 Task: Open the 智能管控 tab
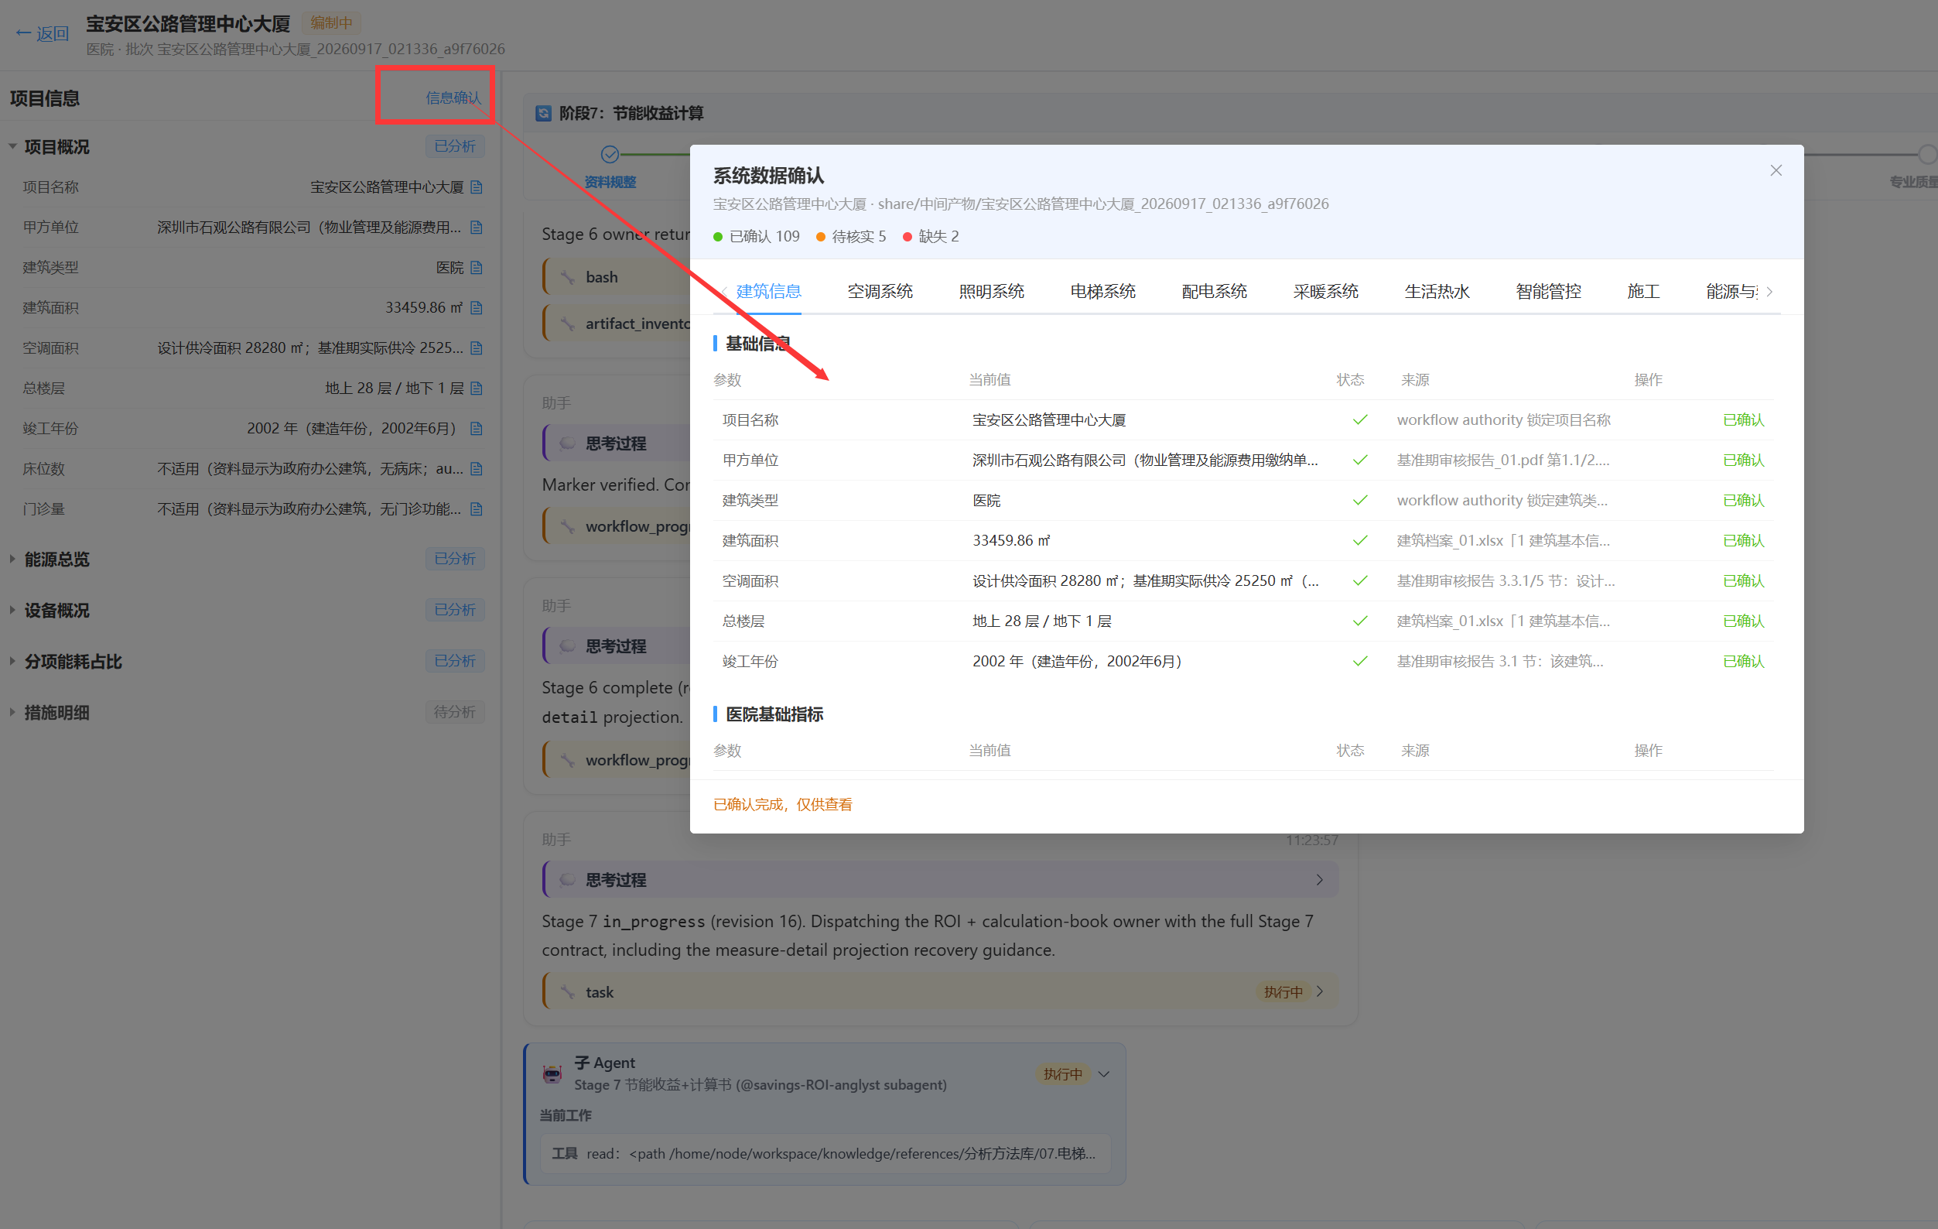click(x=1549, y=291)
